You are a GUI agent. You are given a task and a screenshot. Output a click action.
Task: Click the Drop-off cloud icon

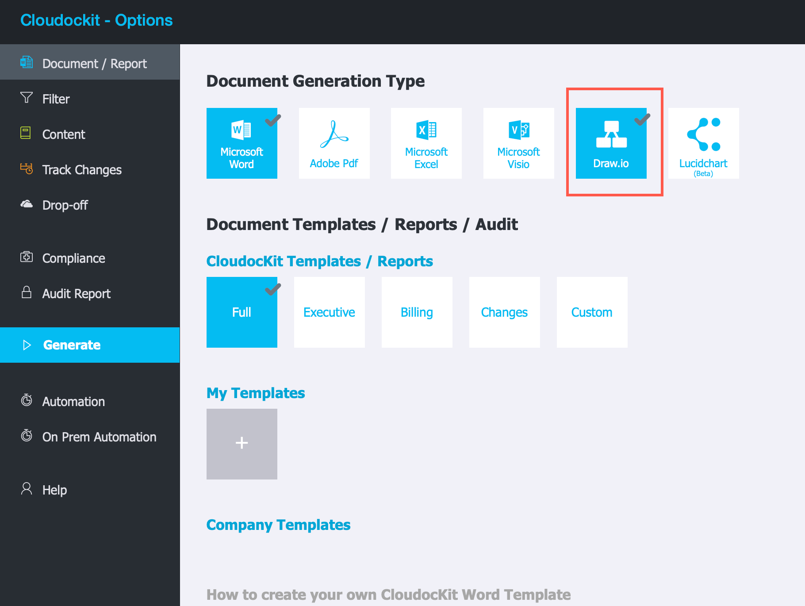[x=27, y=204]
